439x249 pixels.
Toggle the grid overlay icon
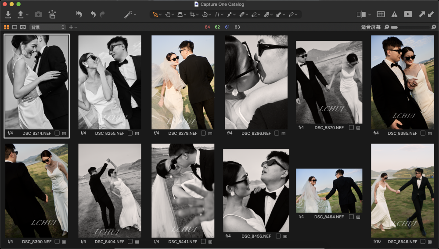pos(381,14)
